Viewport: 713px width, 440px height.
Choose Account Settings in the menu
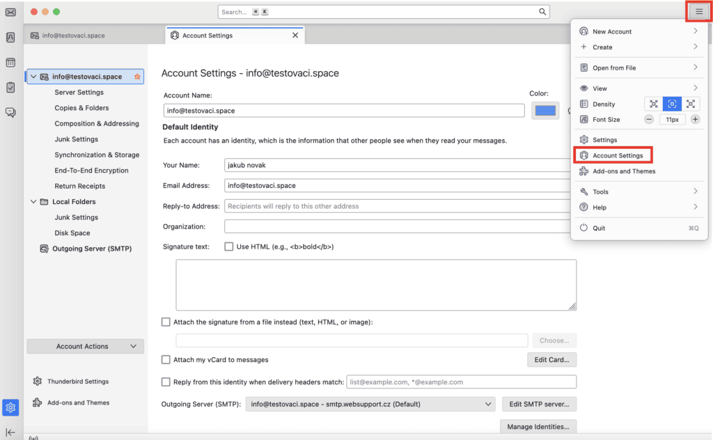click(x=613, y=155)
